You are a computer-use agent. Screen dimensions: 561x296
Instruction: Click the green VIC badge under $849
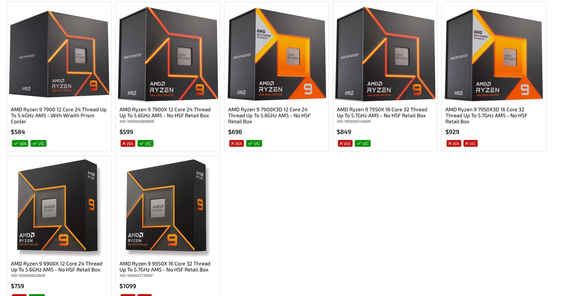point(363,144)
